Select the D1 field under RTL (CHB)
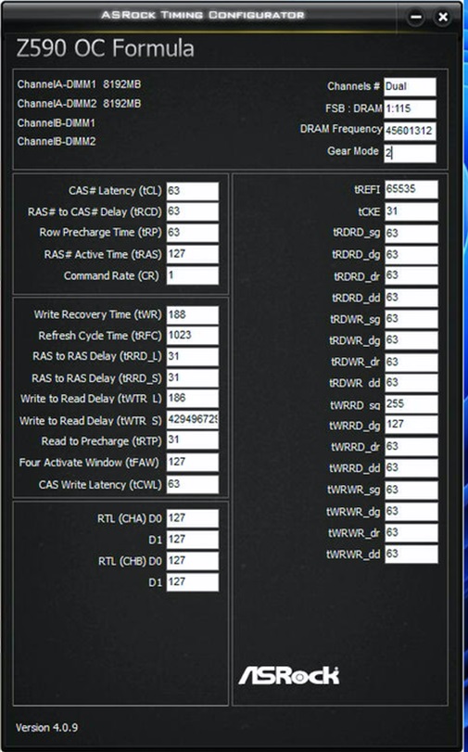Screen dimensions: 468x752 pyautogui.click(x=192, y=582)
